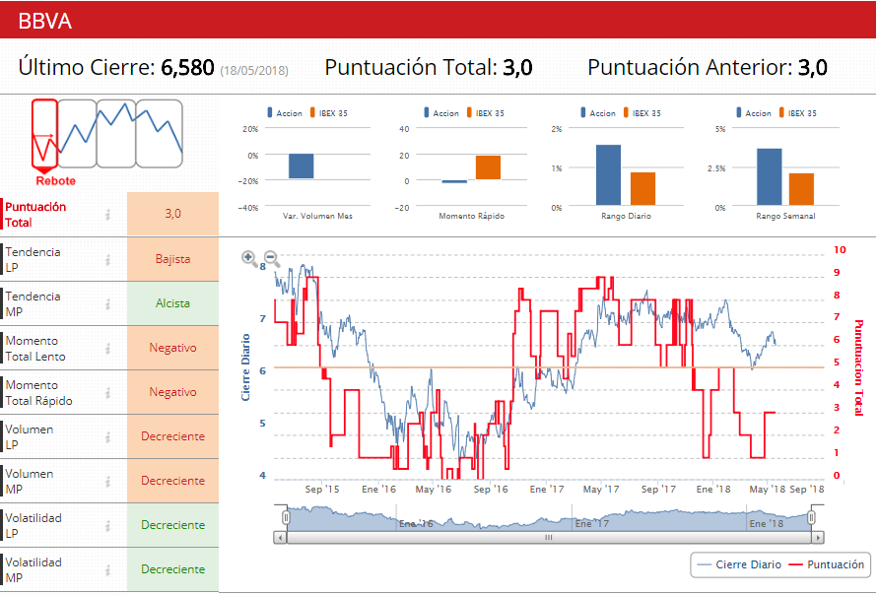Screen dimensions: 878x595
Task: Click the blue Accion bar in Var. Volumen Mes
Action: coord(302,166)
